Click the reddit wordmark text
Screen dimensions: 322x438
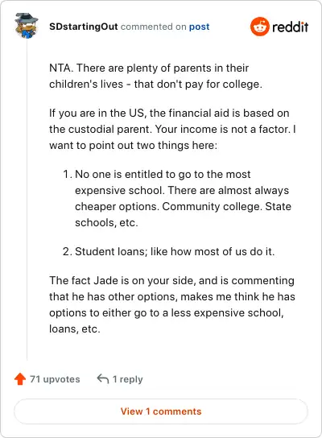290,27
